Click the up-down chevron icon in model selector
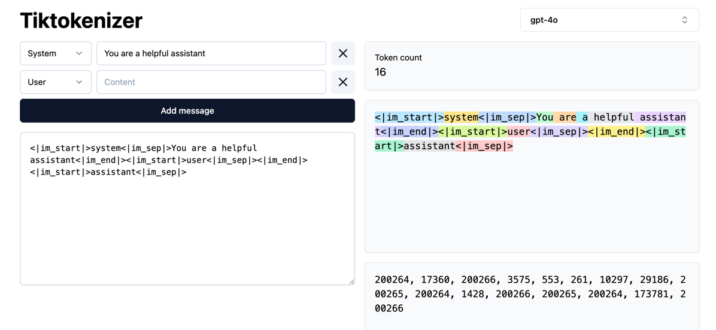 pos(684,20)
